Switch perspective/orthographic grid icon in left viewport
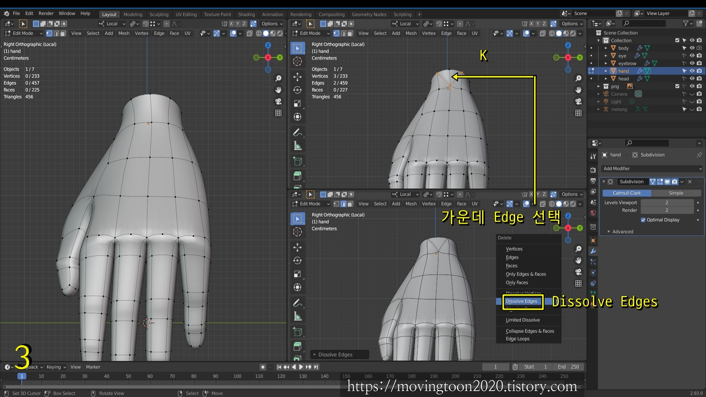This screenshot has height=397, width=706. point(278,113)
